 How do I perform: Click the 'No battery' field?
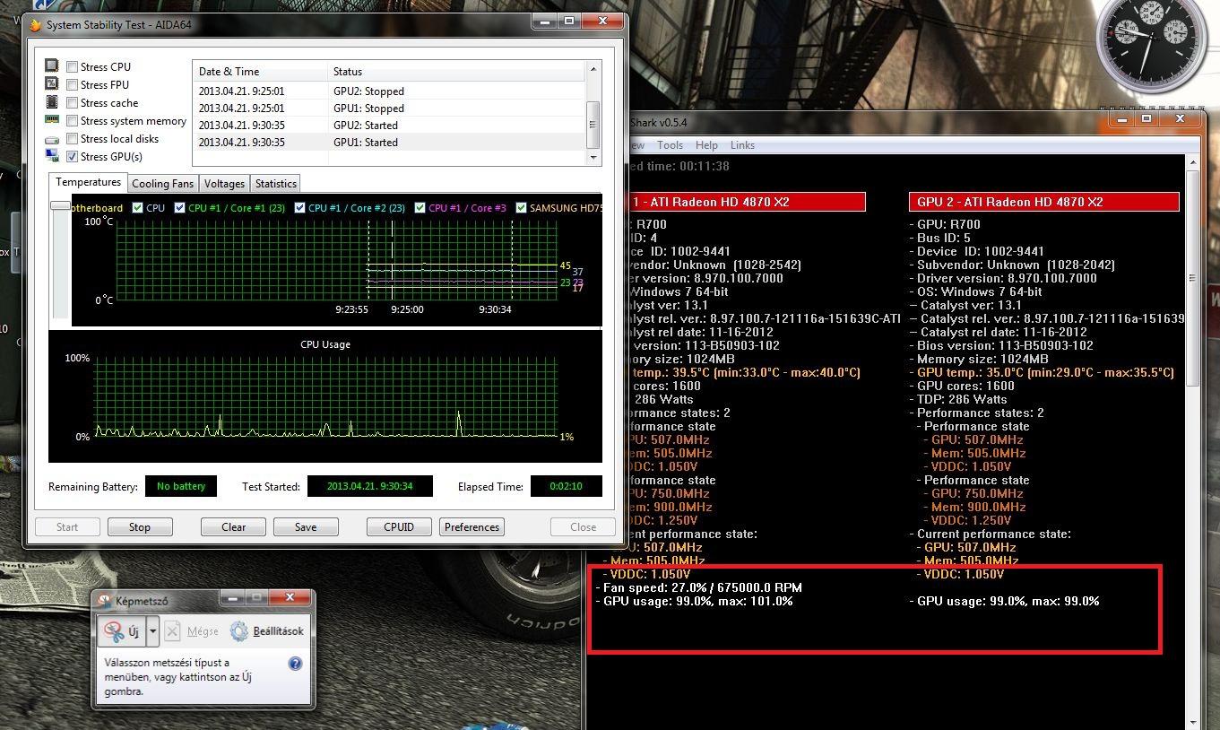click(x=181, y=486)
